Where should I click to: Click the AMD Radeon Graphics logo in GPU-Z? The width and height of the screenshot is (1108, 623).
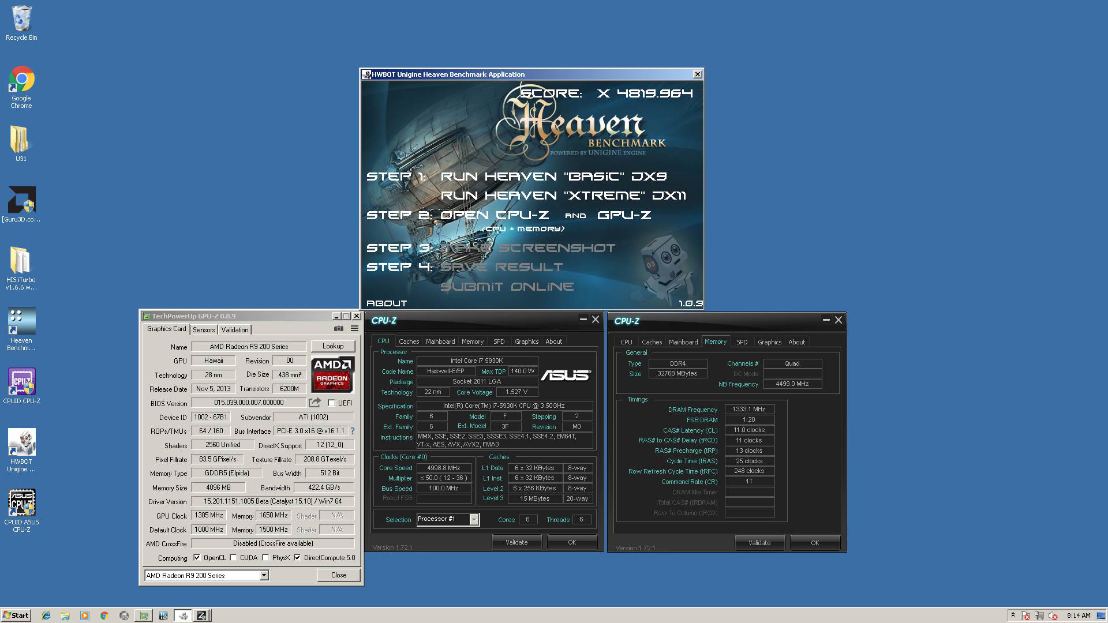332,374
